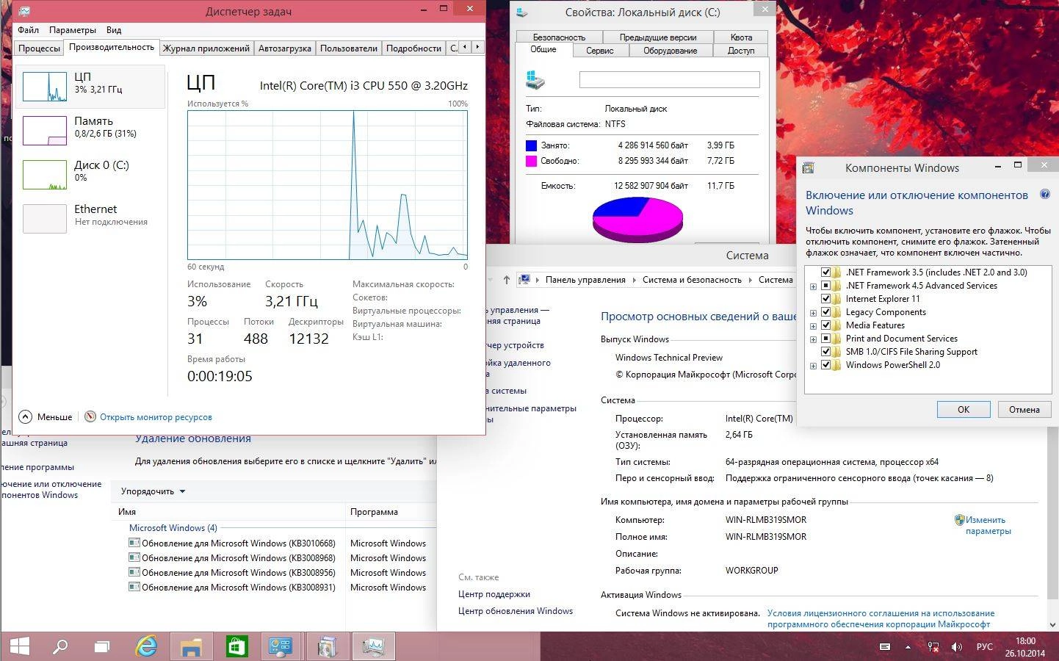The height and width of the screenshot is (661, 1059).
Task: Show hidden tray icons arrow
Action: point(908,647)
